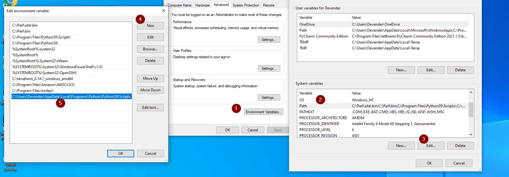This screenshot has height=177, width=509.
Task: Open the GMail Backup desktop shortcut
Action: (10, 167)
